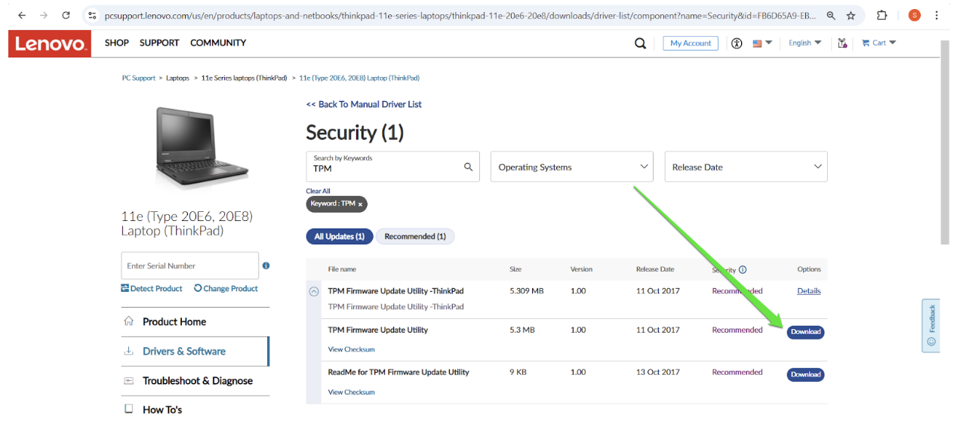Open the Release Date dropdown
Screen dimensions: 960x433
click(746, 167)
